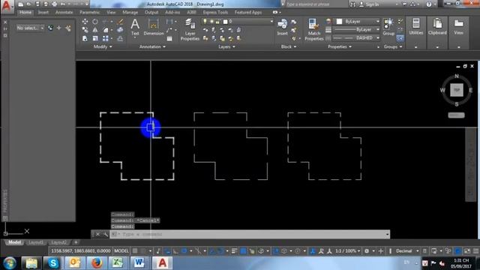Toggle layer on/off lightbulb in layer dropdown
This screenshot has height=270, width=480.
point(205,22)
